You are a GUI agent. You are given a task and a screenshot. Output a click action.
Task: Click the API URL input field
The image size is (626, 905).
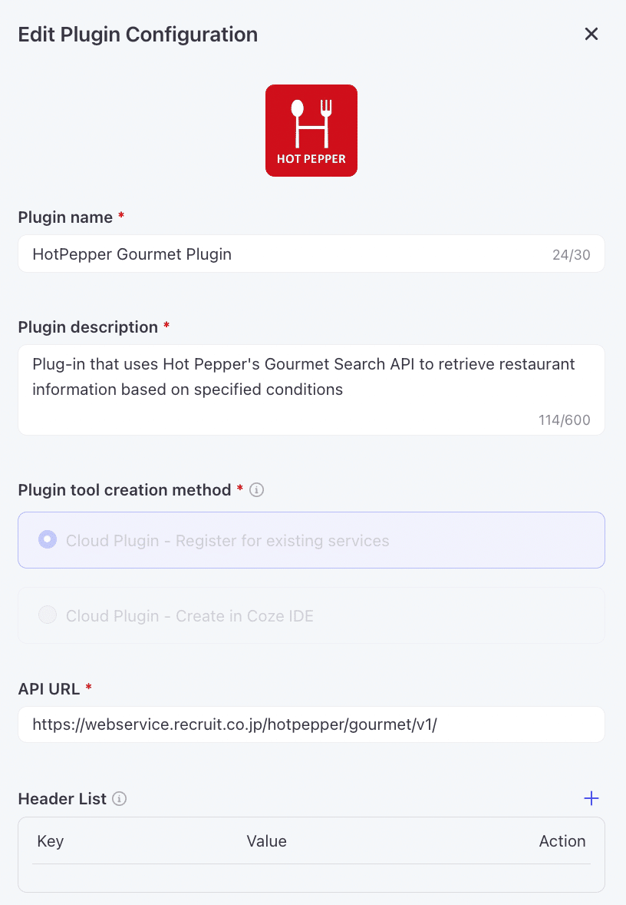[311, 724]
